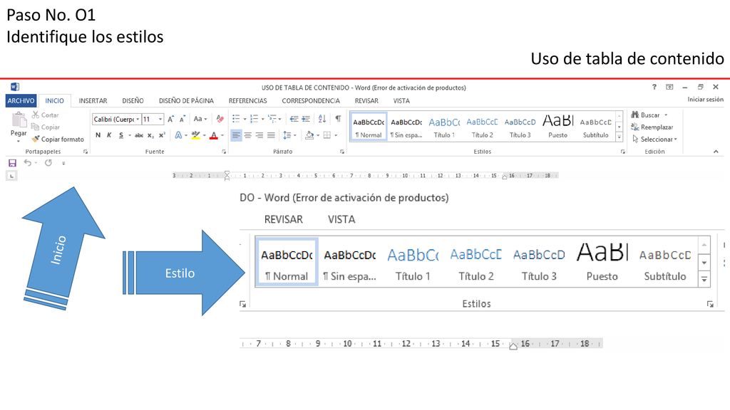Click the decrease indent icon
This screenshot has width=730, height=410.
click(x=294, y=119)
